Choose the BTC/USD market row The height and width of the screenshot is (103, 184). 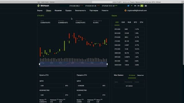click(x=129, y=29)
